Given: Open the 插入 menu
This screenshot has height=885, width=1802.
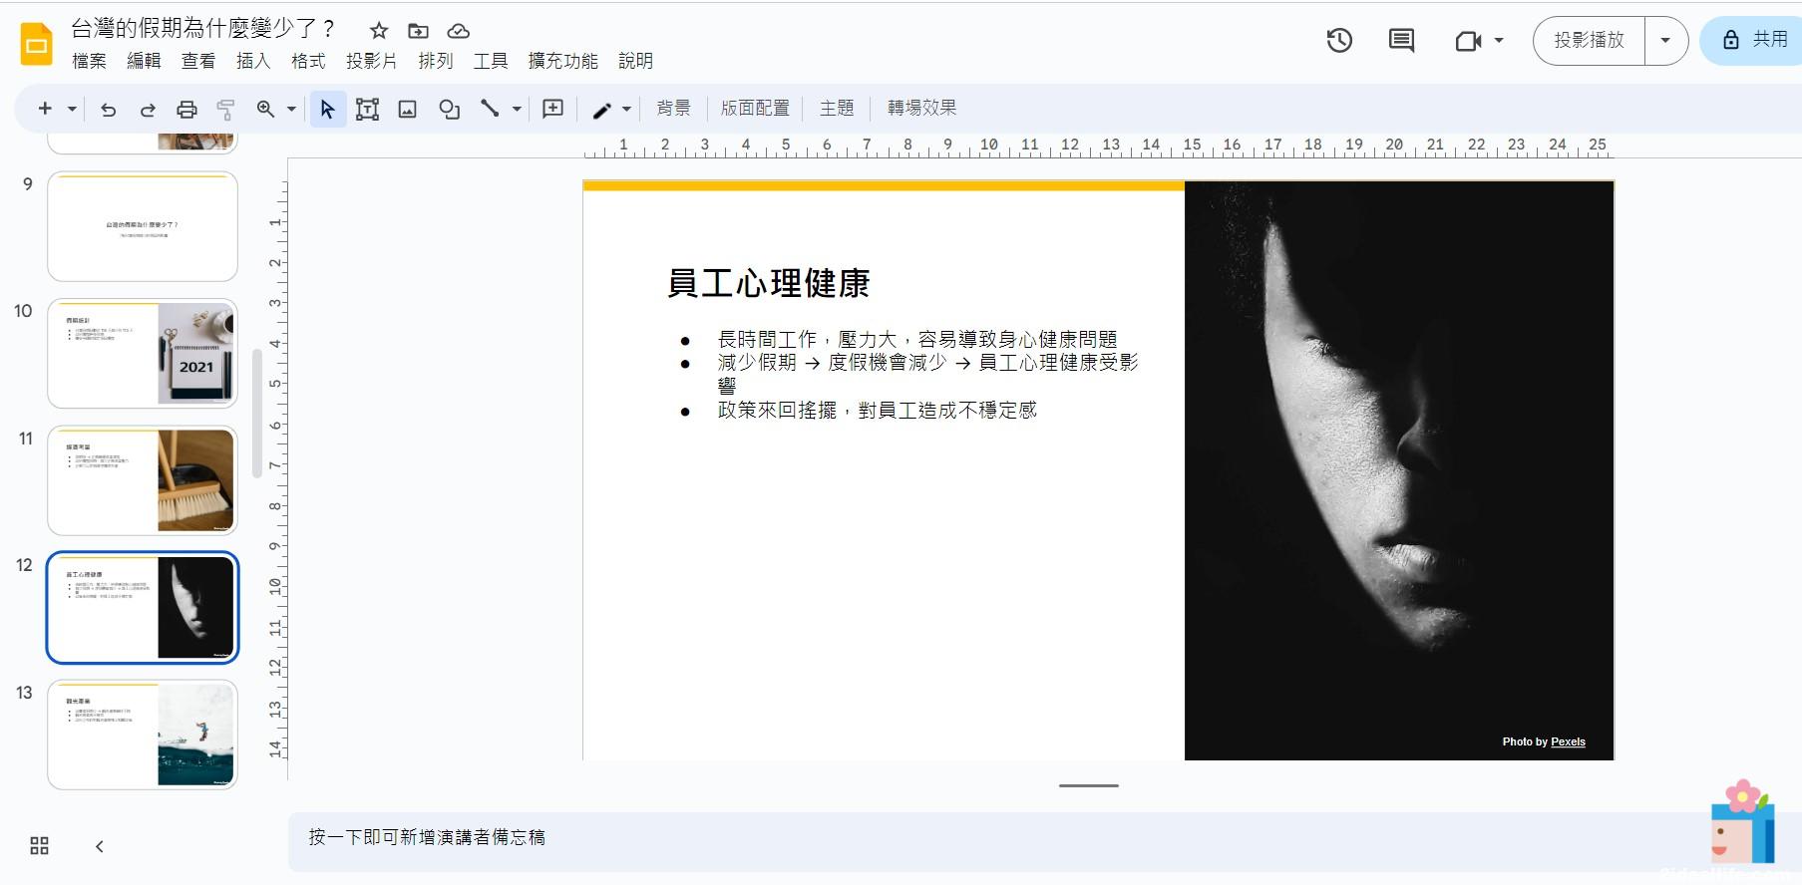Looking at the screenshot, I should click(253, 61).
